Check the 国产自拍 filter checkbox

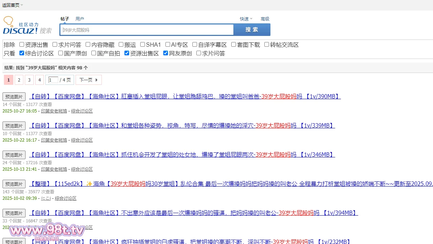click(94, 54)
